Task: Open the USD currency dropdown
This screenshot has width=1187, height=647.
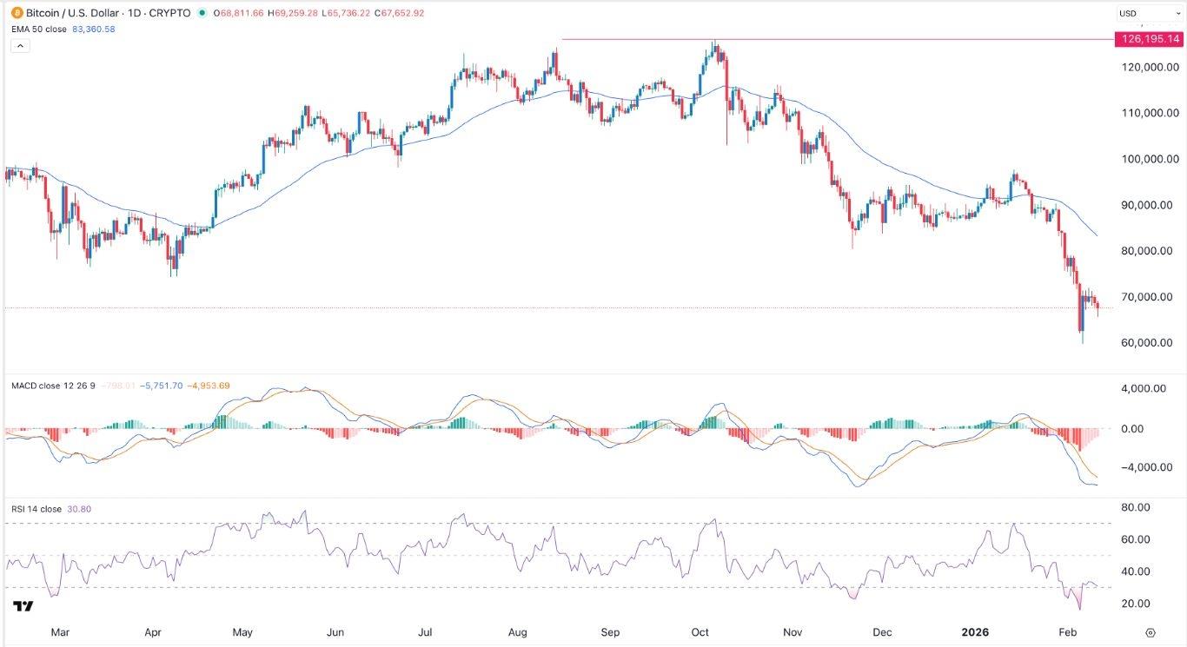Action: 1146,13
